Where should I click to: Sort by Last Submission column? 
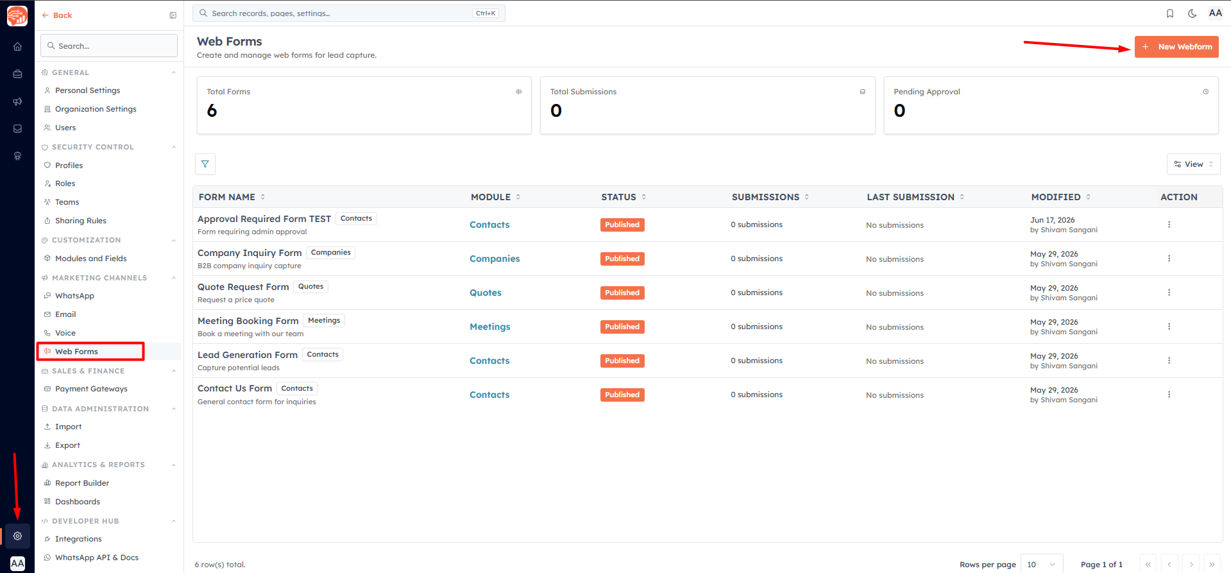[915, 197]
